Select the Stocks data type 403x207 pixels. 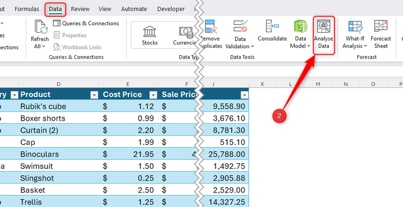tap(149, 35)
